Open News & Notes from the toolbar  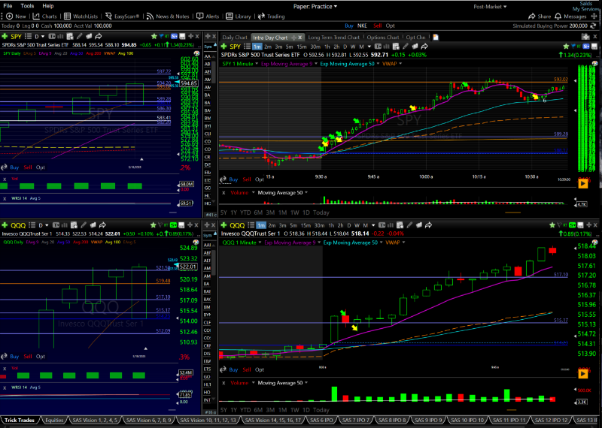(x=168, y=16)
